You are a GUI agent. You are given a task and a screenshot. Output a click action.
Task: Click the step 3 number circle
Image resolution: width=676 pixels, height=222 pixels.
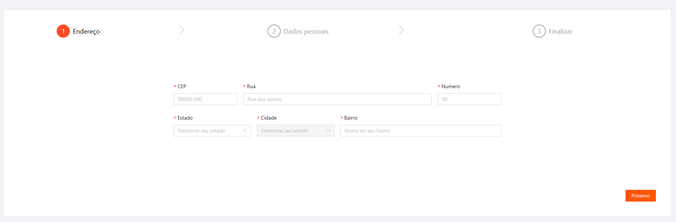[539, 31]
